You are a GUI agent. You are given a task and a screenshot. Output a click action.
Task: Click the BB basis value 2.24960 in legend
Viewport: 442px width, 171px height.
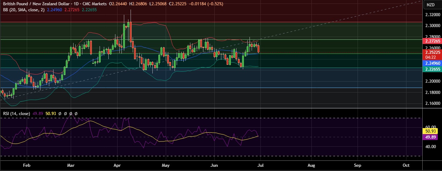click(55, 10)
